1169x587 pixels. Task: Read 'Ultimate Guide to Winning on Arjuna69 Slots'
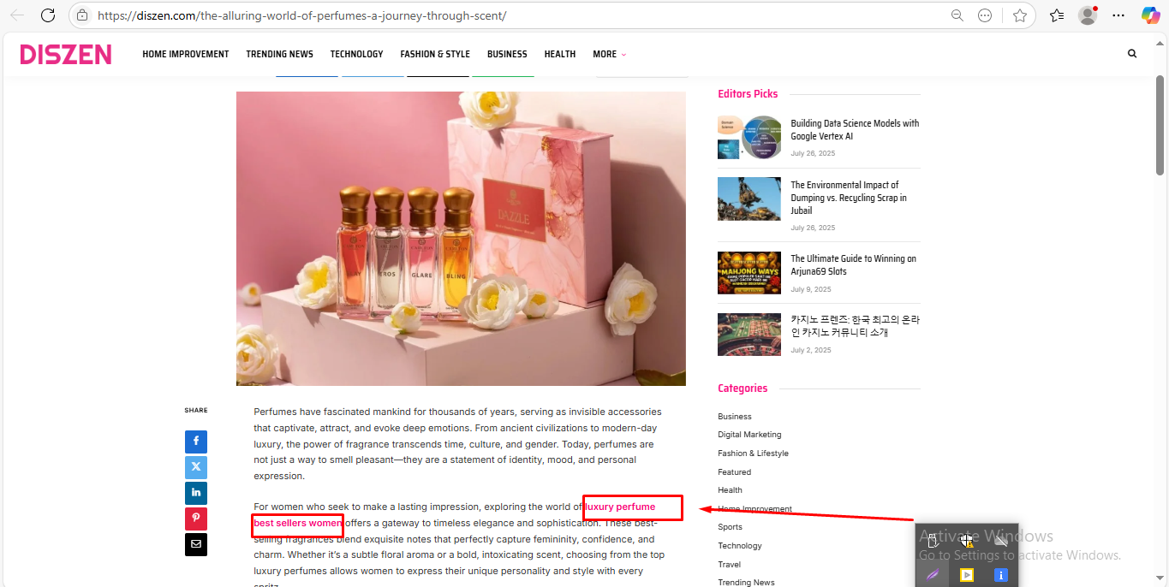pos(853,264)
